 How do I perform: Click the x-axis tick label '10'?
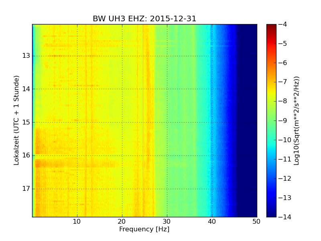click(77, 222)
